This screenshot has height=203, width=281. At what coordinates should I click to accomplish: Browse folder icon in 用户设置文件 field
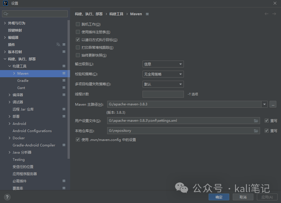click(256, 121)
